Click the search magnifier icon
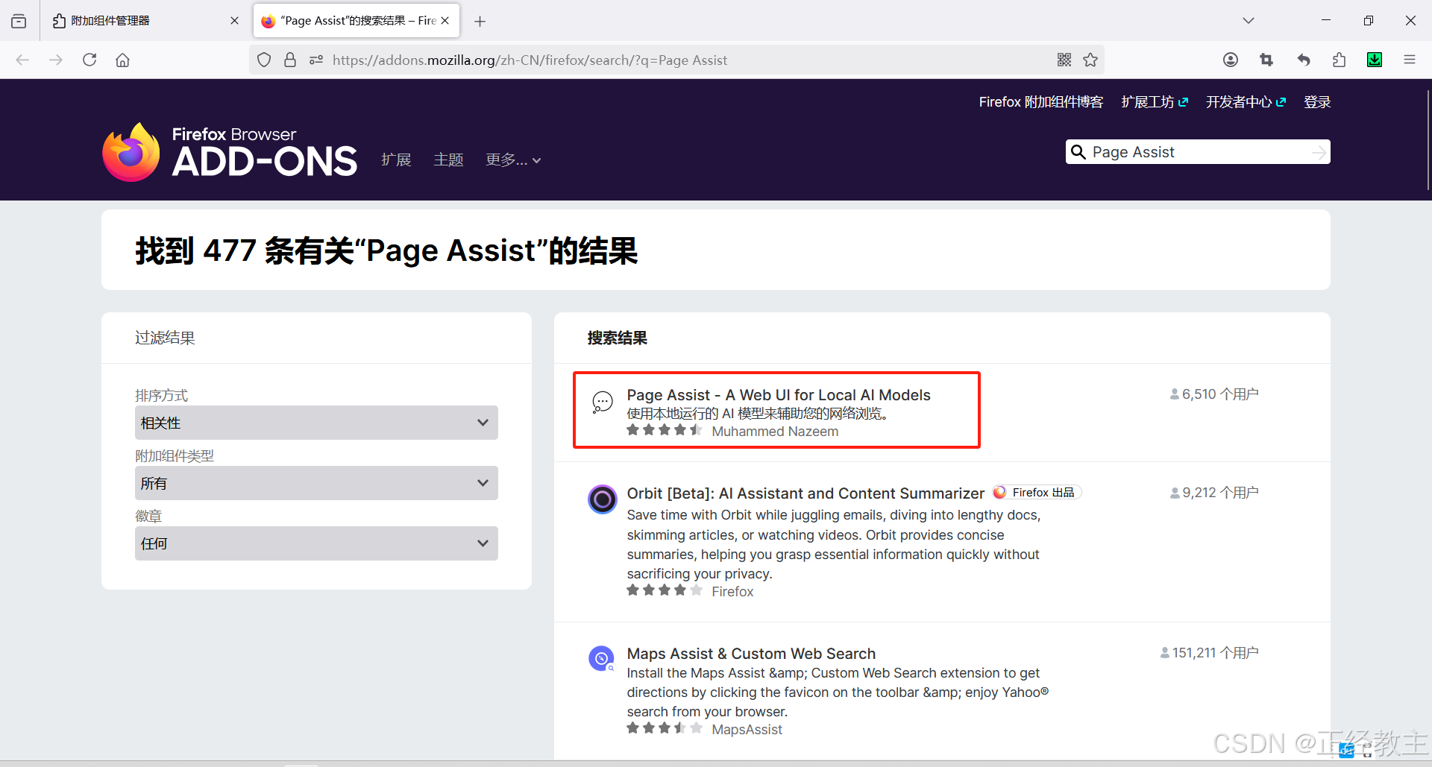Viewport: 1432px width, 767px height. click(1078, 152)
